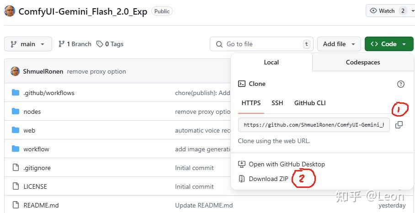Open the Add file dropdown menu
This screenshot has width=415, height=213.
[339, 44]
